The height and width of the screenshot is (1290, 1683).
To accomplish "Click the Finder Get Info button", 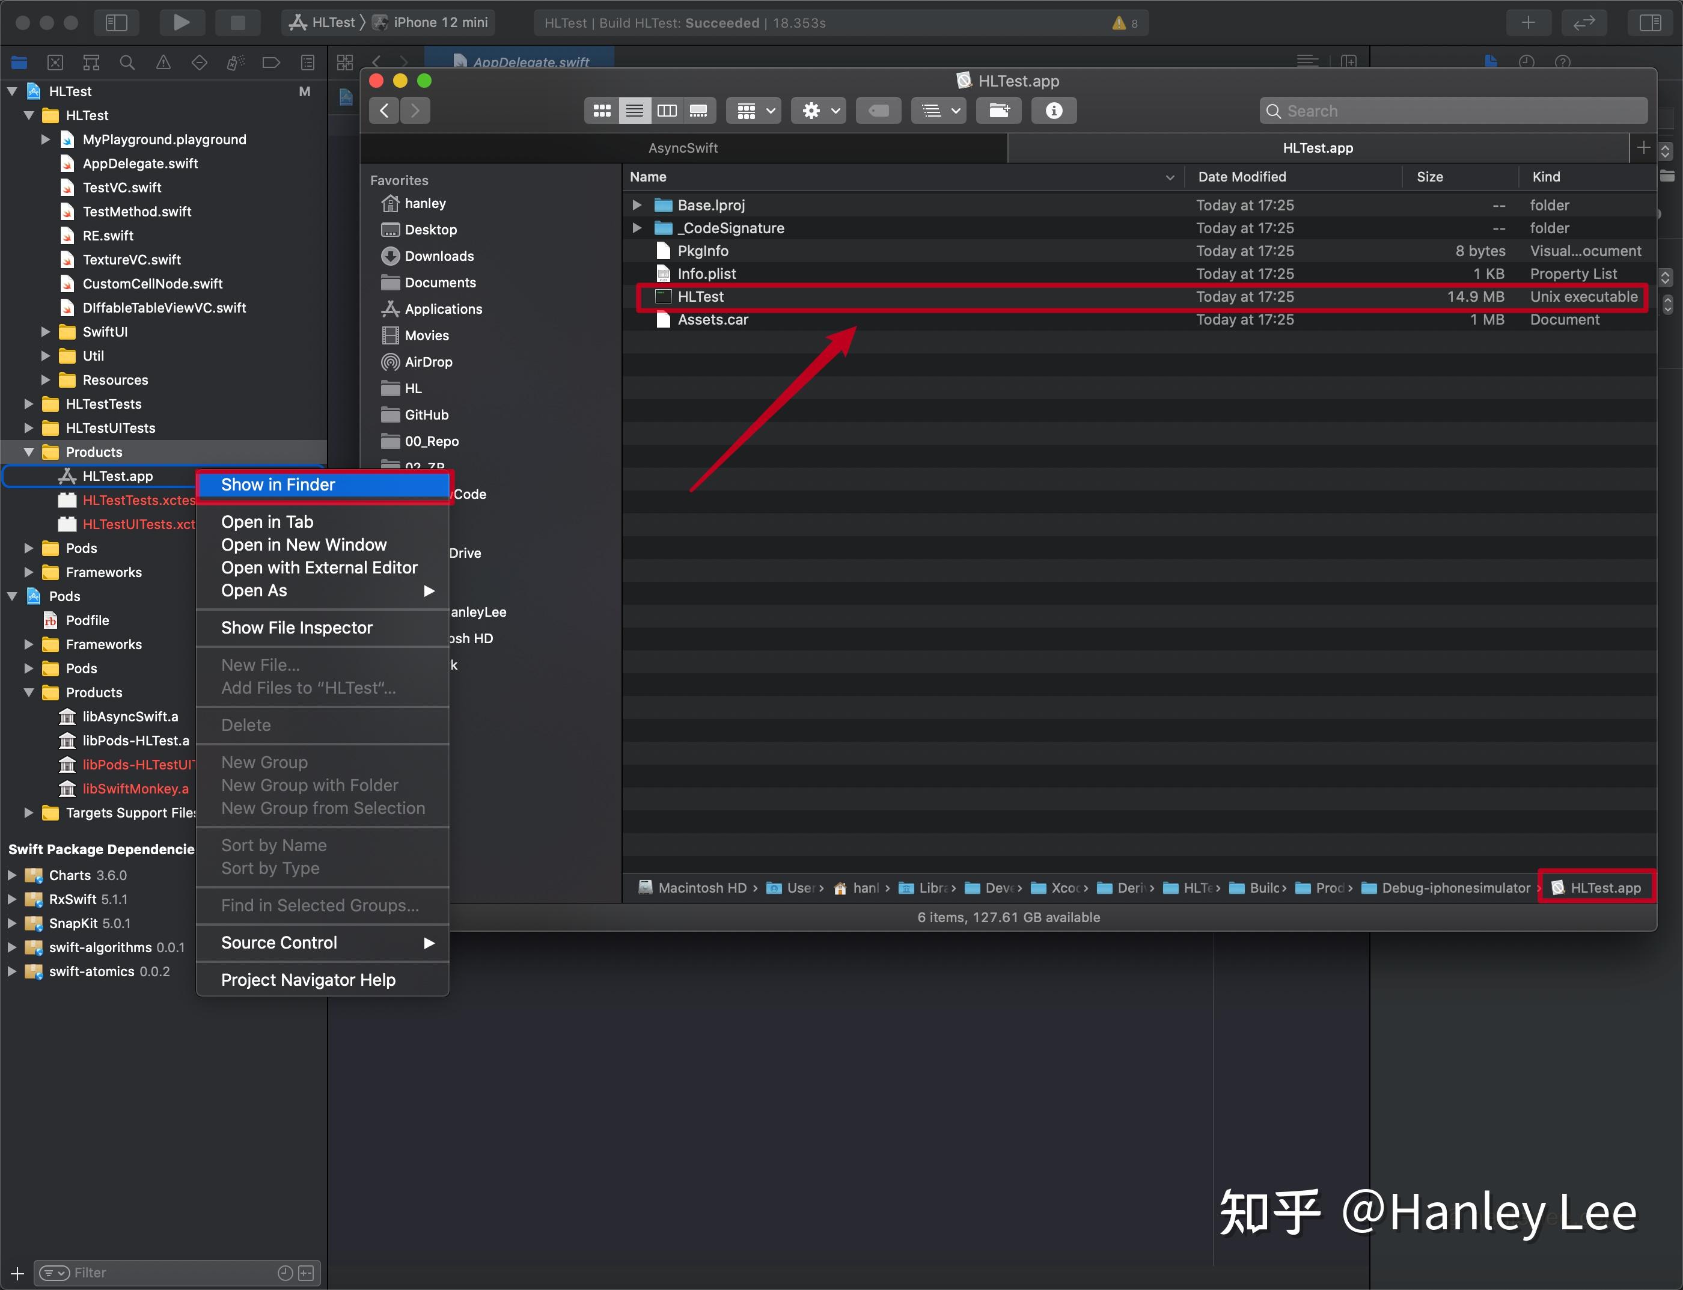I will pyautogui.click(x=1054, y=111).
